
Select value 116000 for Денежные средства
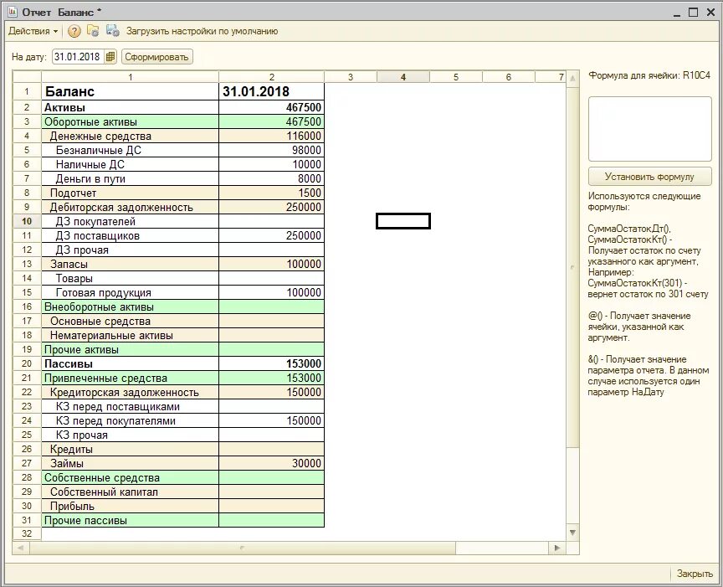click(272, 136)
